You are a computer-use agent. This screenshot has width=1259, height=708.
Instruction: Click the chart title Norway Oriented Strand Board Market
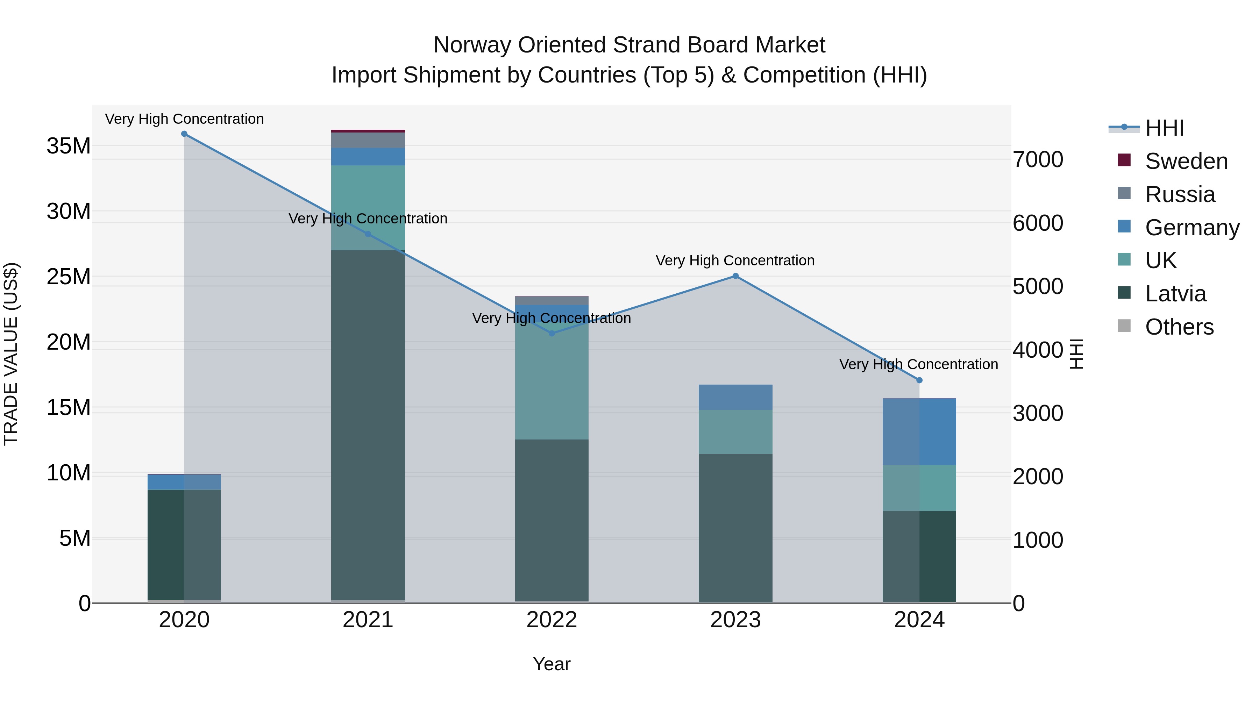pyautogui.click(x=629, y=45)
